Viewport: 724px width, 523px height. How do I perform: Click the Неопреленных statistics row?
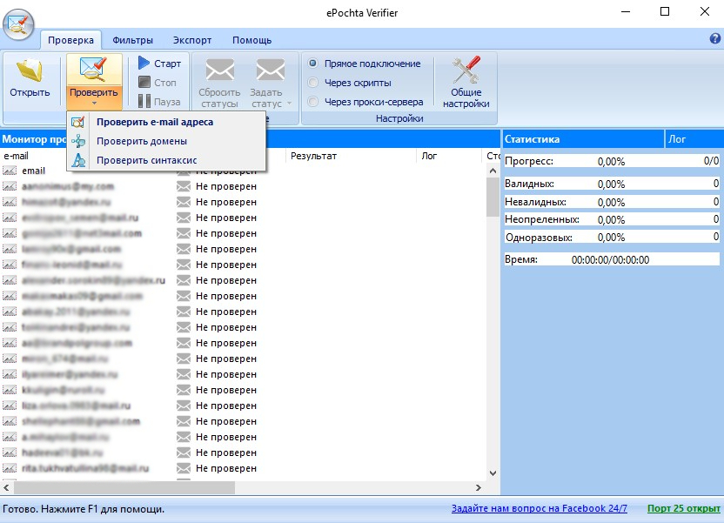(612, 219)
